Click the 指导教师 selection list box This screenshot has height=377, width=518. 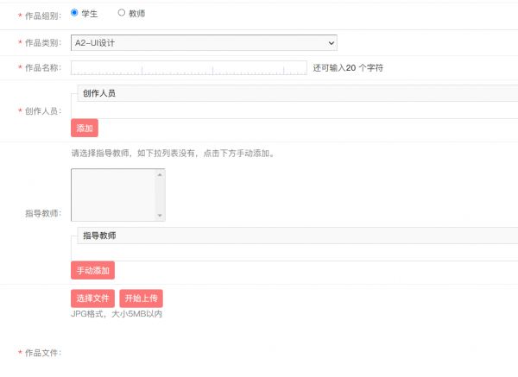coord(118,195)
